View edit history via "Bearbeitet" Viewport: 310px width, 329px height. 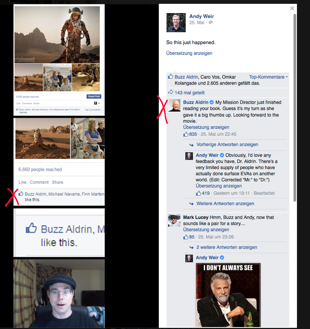pos(264,193)
